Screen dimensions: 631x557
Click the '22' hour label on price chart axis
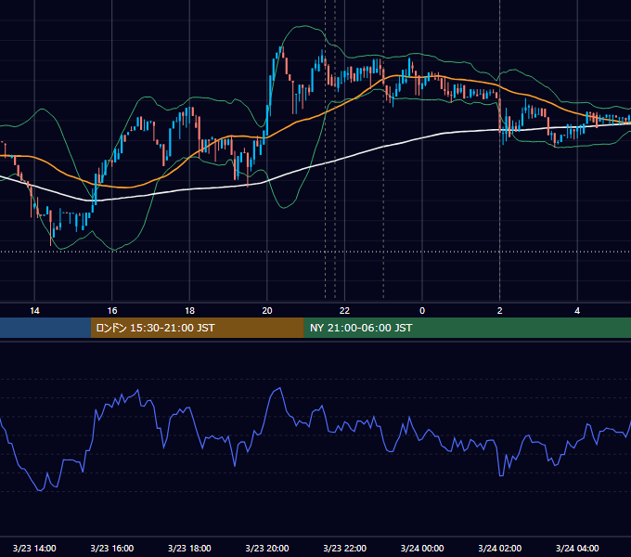point(344,311)
